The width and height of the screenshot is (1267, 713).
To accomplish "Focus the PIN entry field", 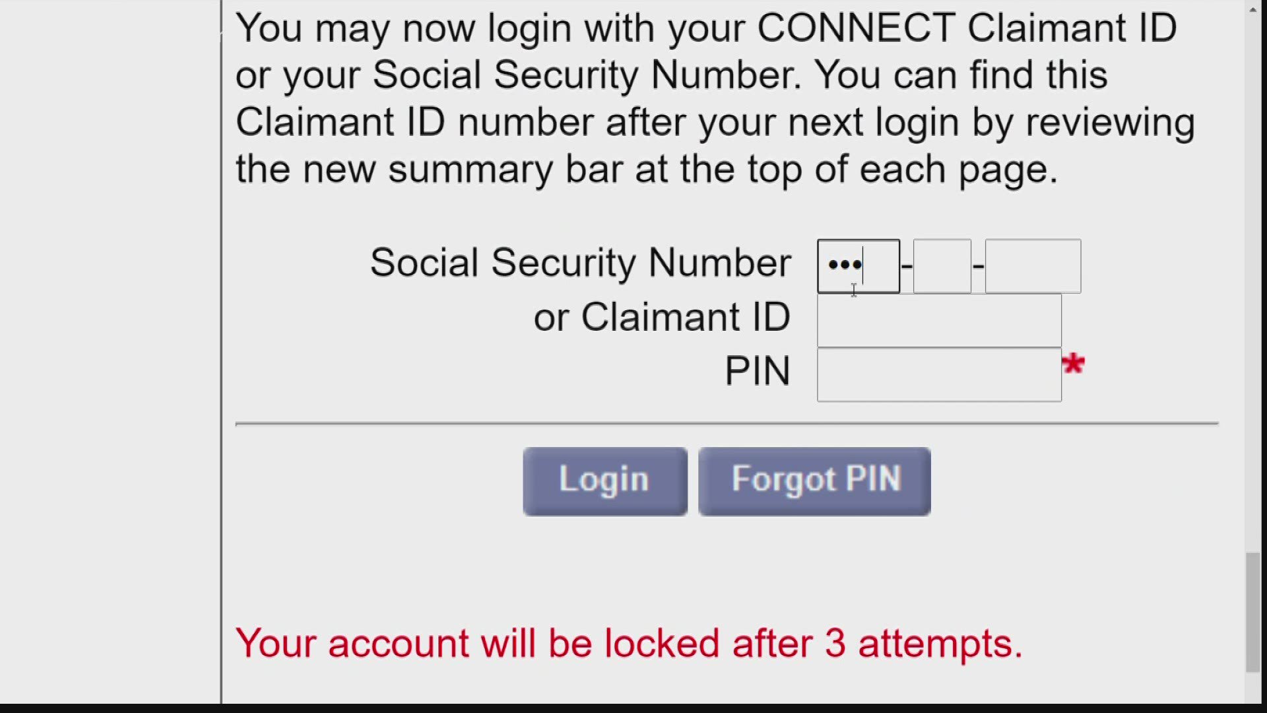I will point(938,375).
